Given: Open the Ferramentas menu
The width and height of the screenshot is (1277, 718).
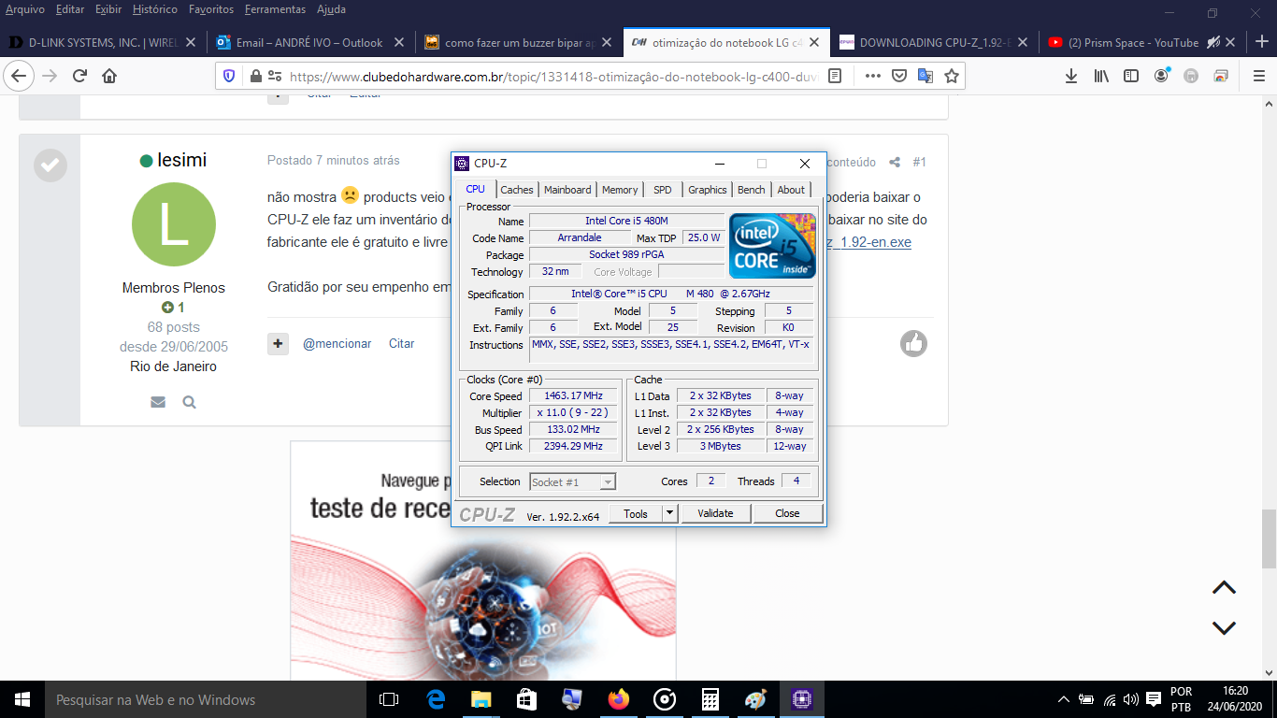Looking at the screenshot, I should (x=275, y=9).
